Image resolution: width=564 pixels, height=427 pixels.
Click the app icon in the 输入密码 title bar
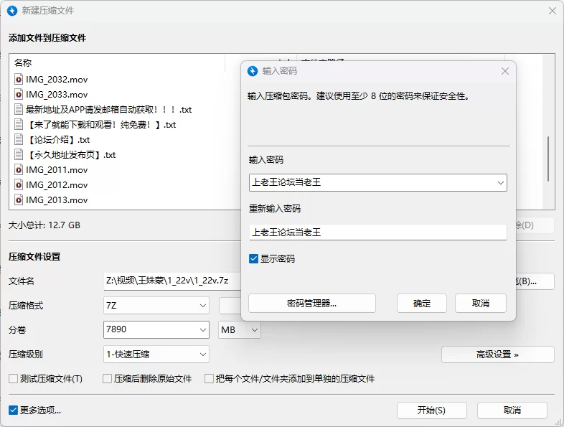point(253,71)
